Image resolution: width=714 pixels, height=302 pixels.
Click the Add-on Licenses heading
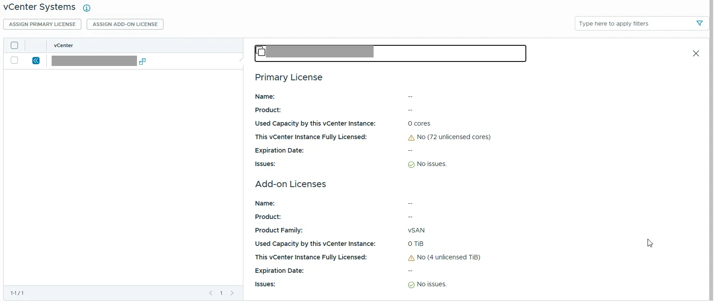(x=291, y=184)
